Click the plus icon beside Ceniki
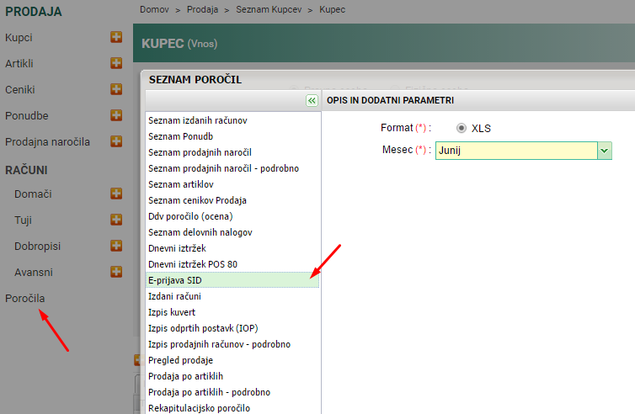 pos(116,89)
